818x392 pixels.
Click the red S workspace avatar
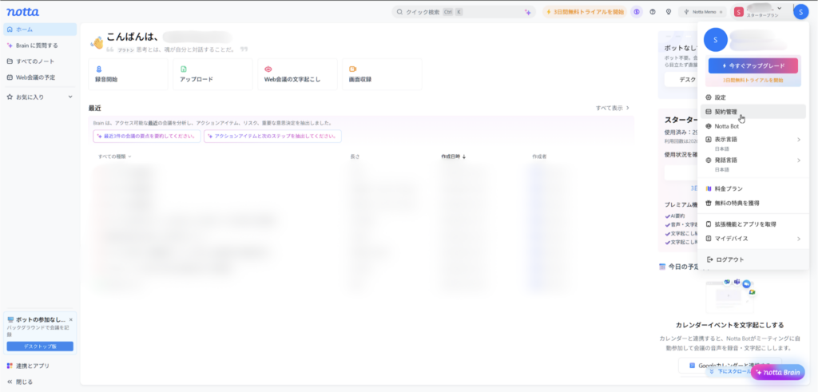tap(739, 12)
